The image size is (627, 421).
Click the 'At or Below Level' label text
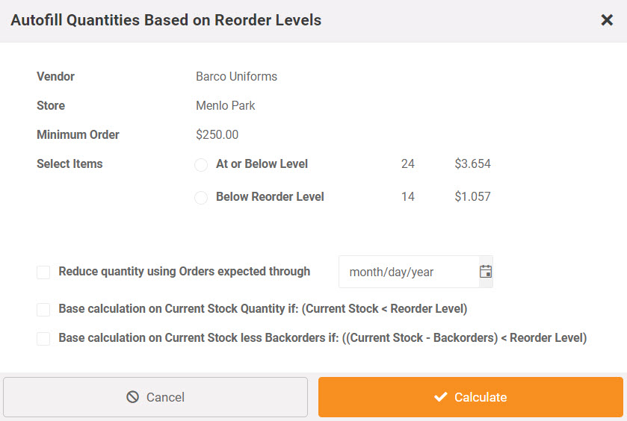coord(262,163)
